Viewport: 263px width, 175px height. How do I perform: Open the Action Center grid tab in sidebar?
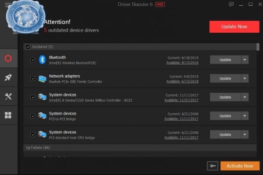[8, 115]
